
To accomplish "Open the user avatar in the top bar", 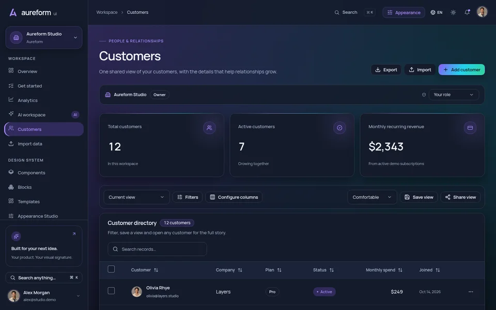I will pyautogui.click(x=482, y=12).
